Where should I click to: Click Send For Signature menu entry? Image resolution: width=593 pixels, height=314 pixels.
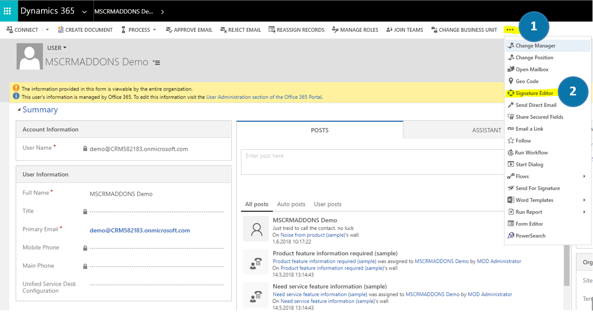[547, 188]
